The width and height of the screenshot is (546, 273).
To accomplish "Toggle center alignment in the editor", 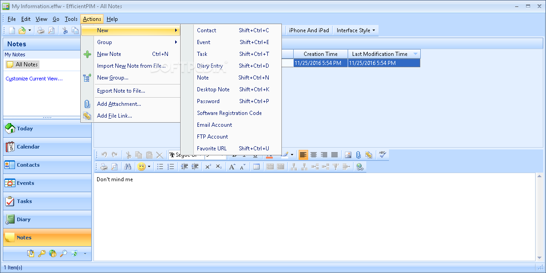I will pos(313,155).
